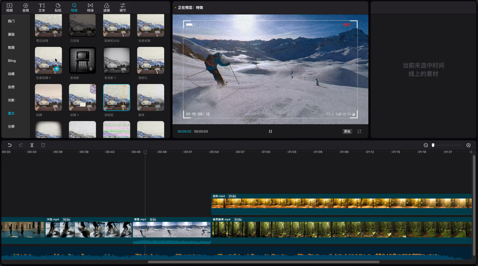Select the 热门 effects category
The width and height of the screenshot is (478, 266).
tap(11, 21)
